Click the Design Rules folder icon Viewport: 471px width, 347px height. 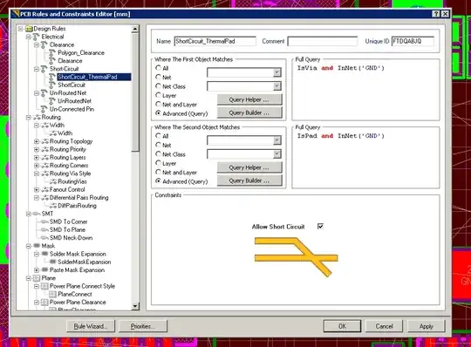coord(29,29)
